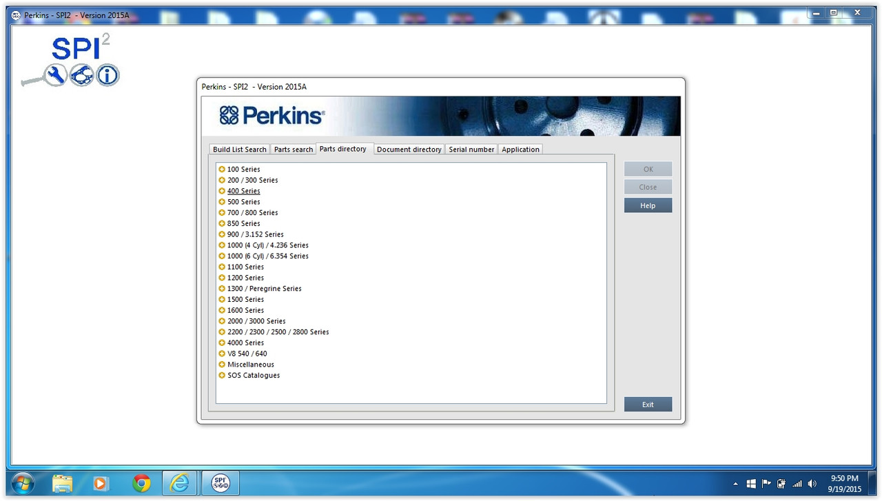Expand the 900 / 3.152 Series node
This screenshot has height=501, width=882.
(222, 234)
